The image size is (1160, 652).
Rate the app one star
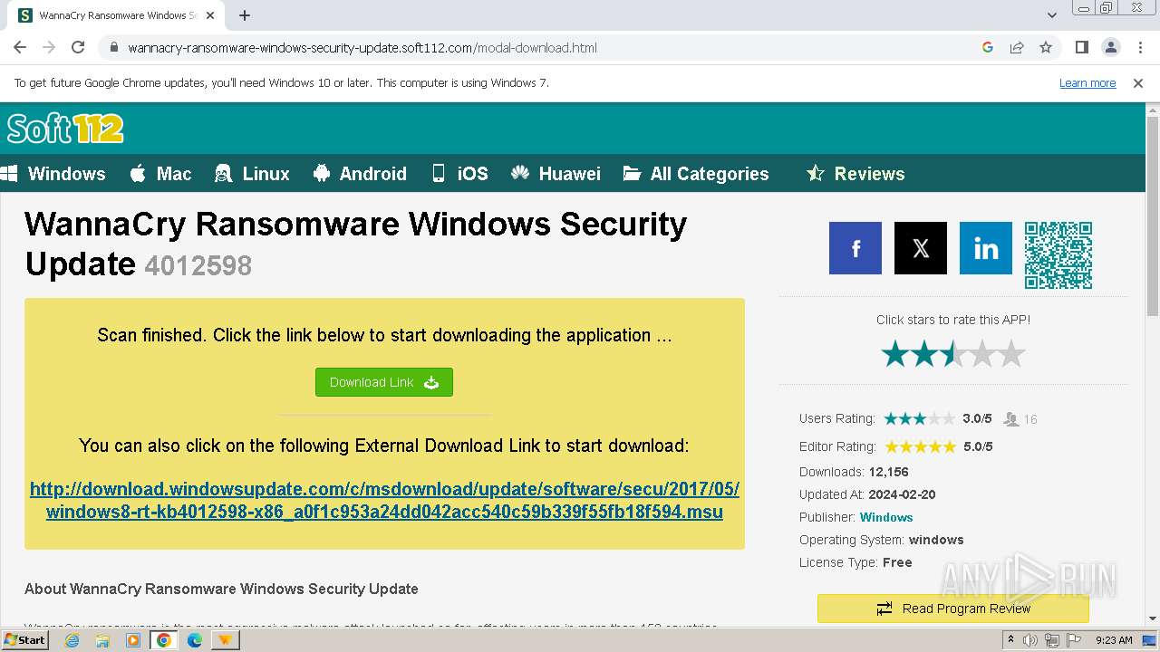coord(895,354)
